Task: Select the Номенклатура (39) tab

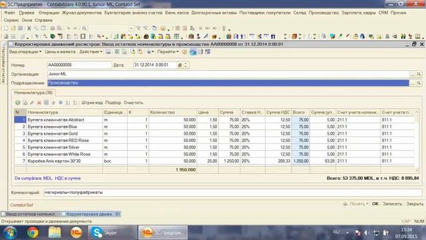Action: tap(33, 93)
